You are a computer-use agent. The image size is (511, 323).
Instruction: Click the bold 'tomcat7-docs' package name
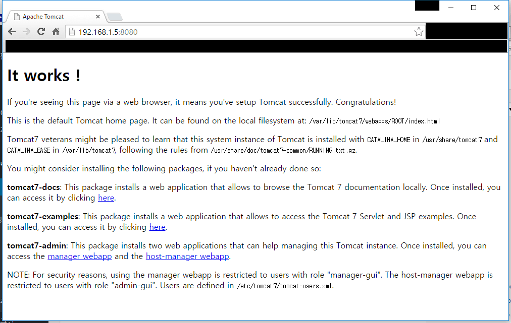(x=33, y=187)
